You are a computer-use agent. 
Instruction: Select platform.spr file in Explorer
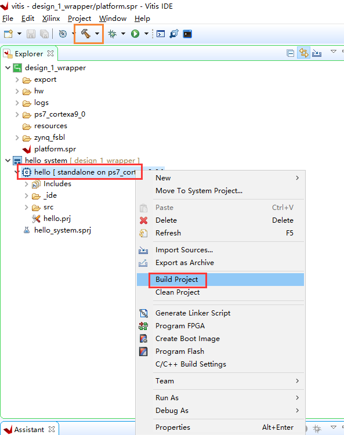pos(55,149)
